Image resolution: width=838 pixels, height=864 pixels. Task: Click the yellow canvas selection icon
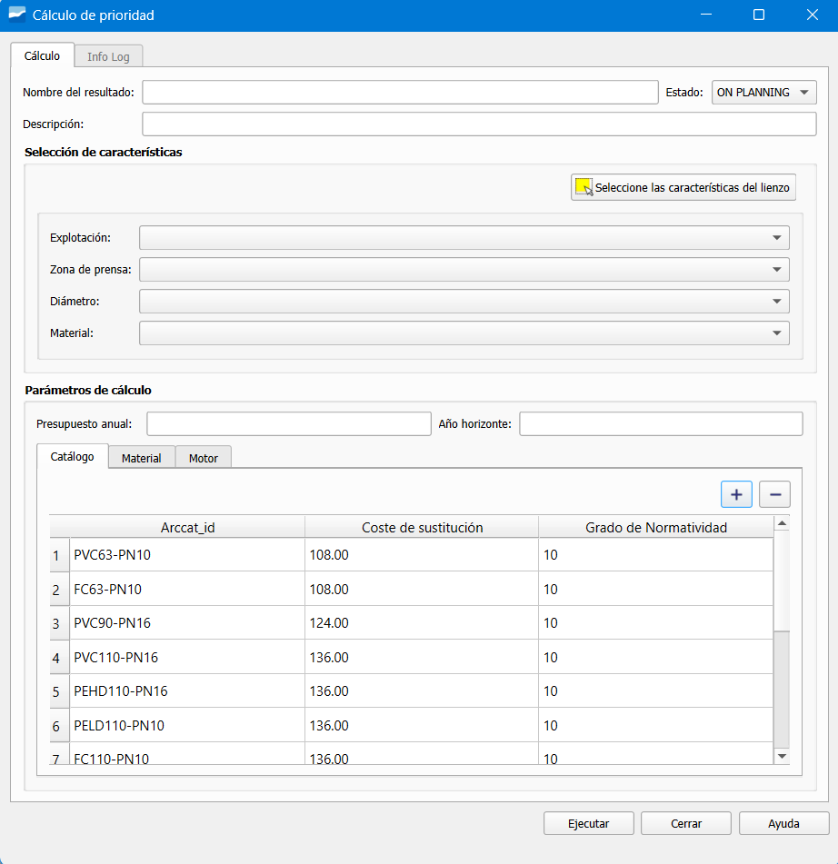[x=583, y=186]
